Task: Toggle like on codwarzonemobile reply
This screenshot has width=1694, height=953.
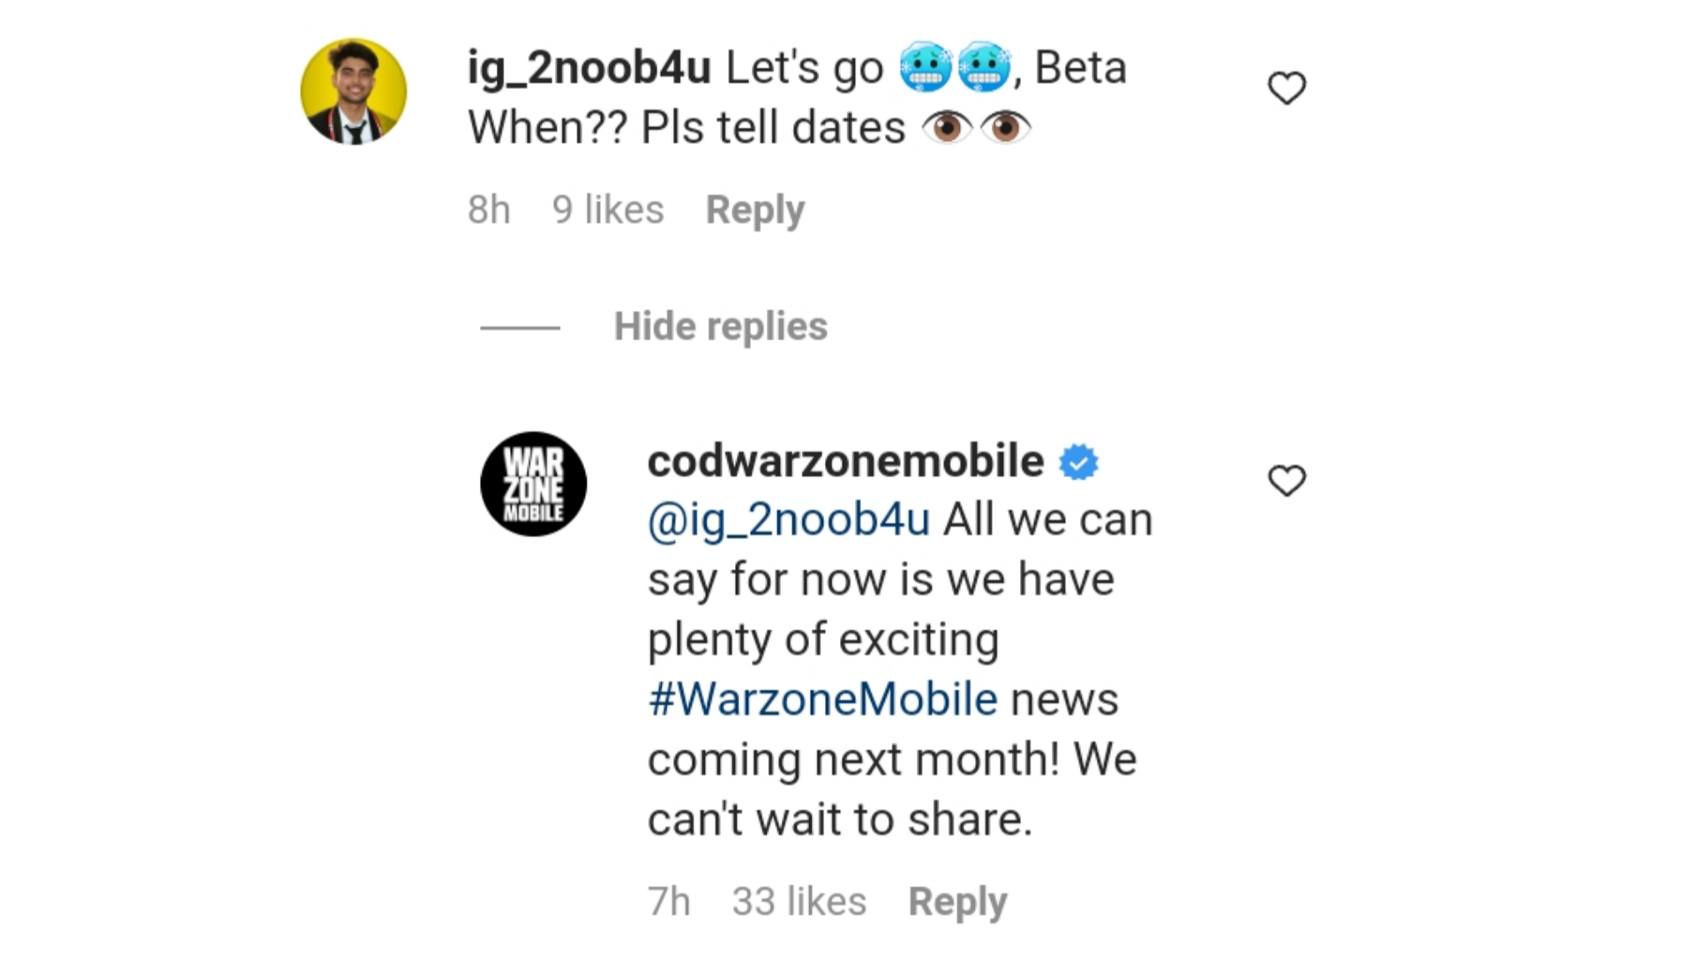Action: coord(1286,479)
